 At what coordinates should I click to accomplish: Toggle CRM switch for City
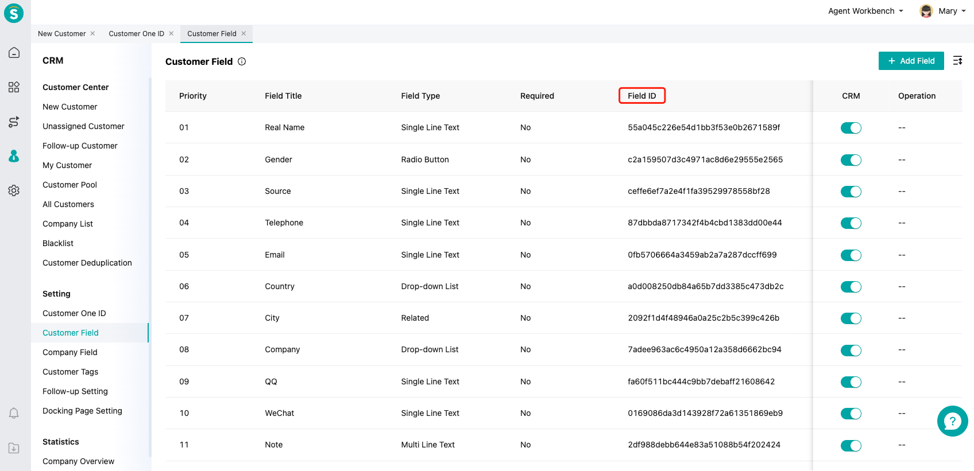[x=851, y=318]
